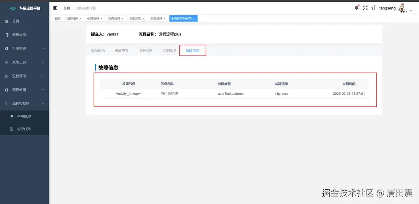Open the notification bell

pos(356,8)
